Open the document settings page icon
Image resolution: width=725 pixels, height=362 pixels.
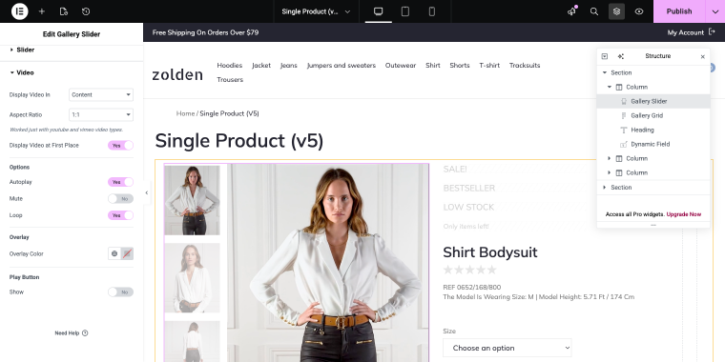64,11
